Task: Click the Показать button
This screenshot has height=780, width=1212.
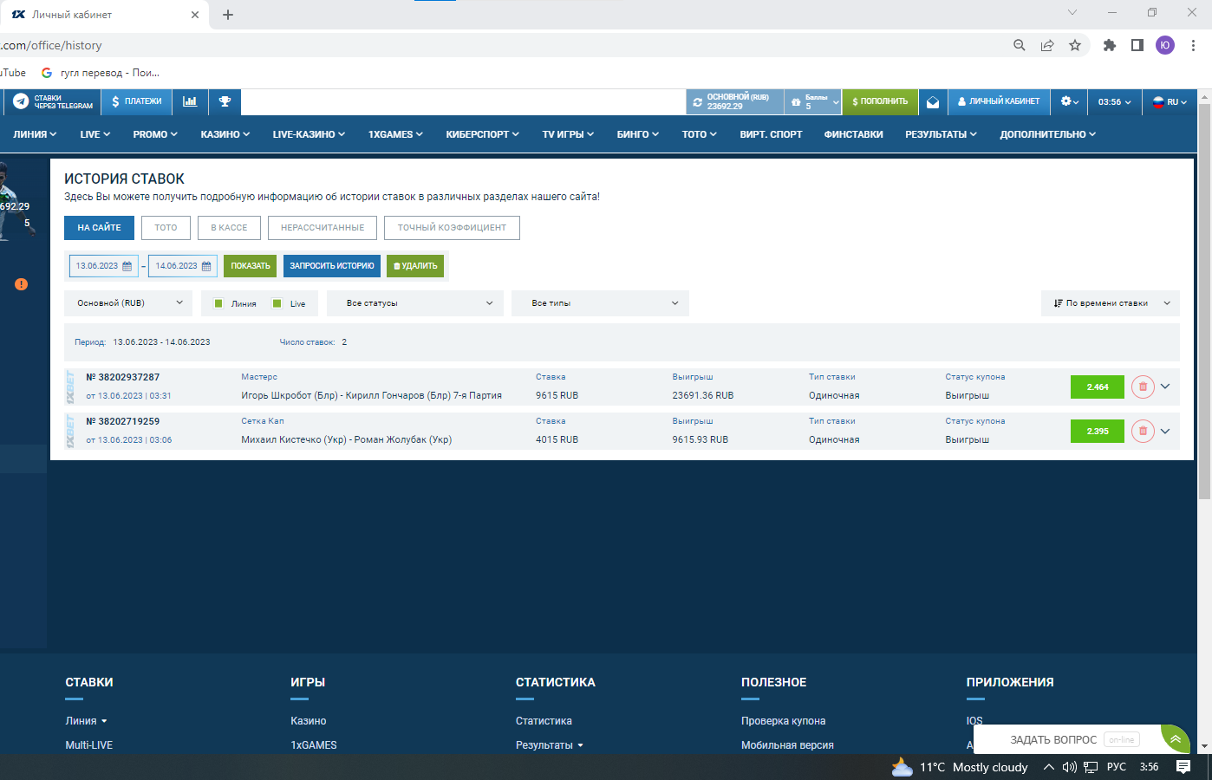Action: click(250, 266)
